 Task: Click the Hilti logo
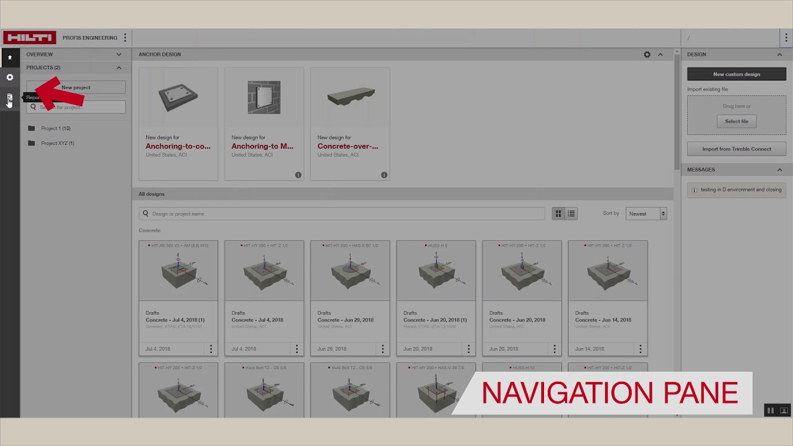click(29, 38)
